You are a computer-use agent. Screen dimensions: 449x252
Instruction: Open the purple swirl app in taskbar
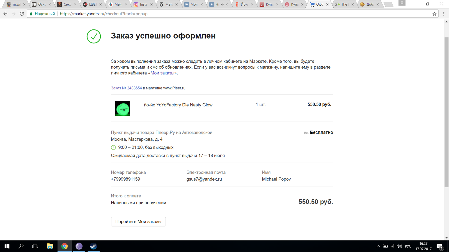[79, 246]
